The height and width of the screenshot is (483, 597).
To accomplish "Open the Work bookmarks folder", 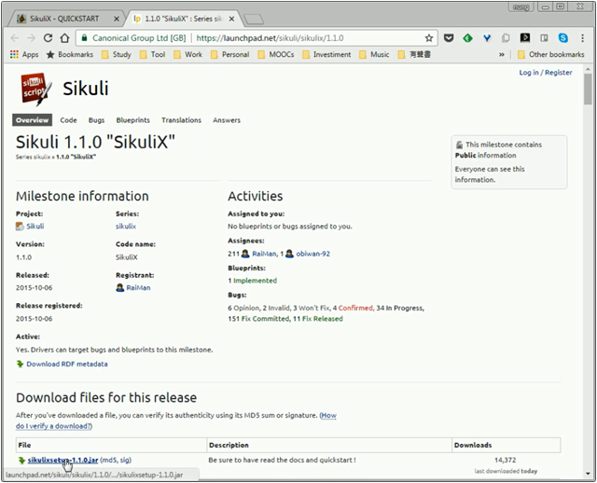I will pyautogui.click(x=188, y=54).
